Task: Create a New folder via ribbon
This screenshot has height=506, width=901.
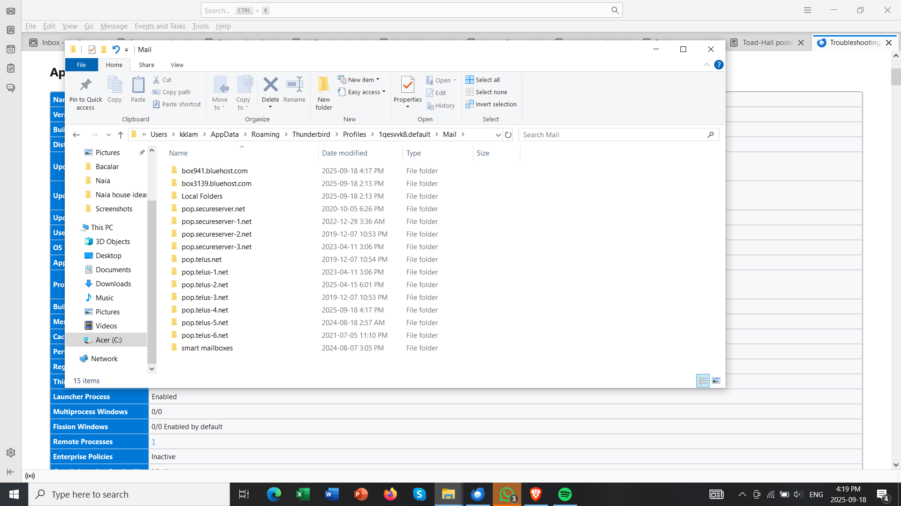Action: pos(324,93)
